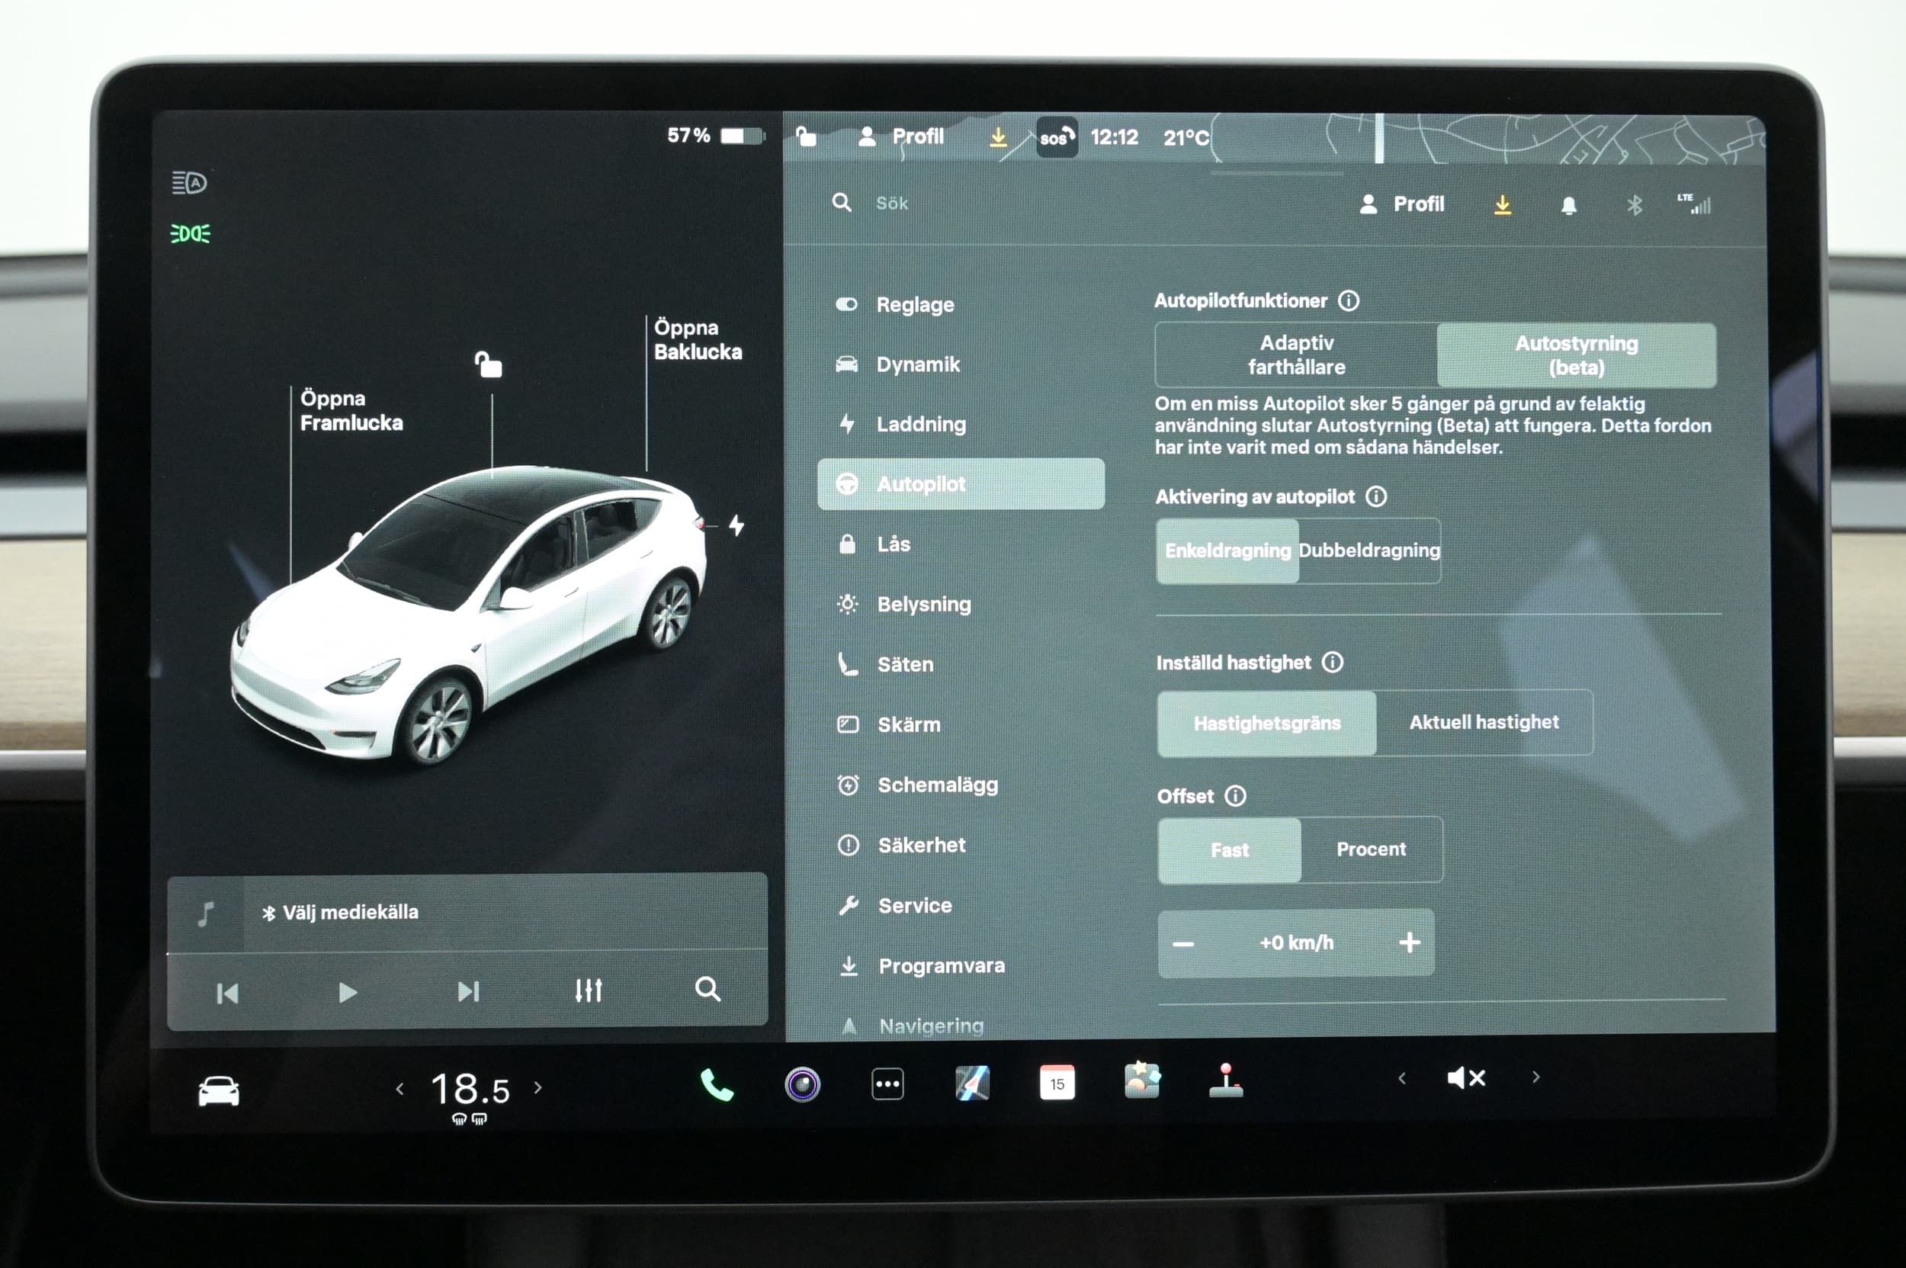Open Programvara settings menu

click(x=961, y=965)
